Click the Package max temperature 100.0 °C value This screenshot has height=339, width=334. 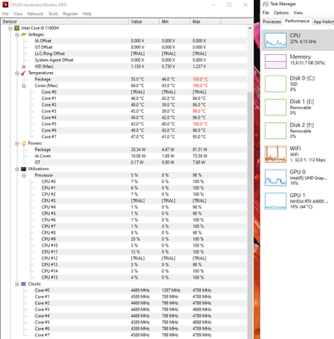tap(200, 80)
